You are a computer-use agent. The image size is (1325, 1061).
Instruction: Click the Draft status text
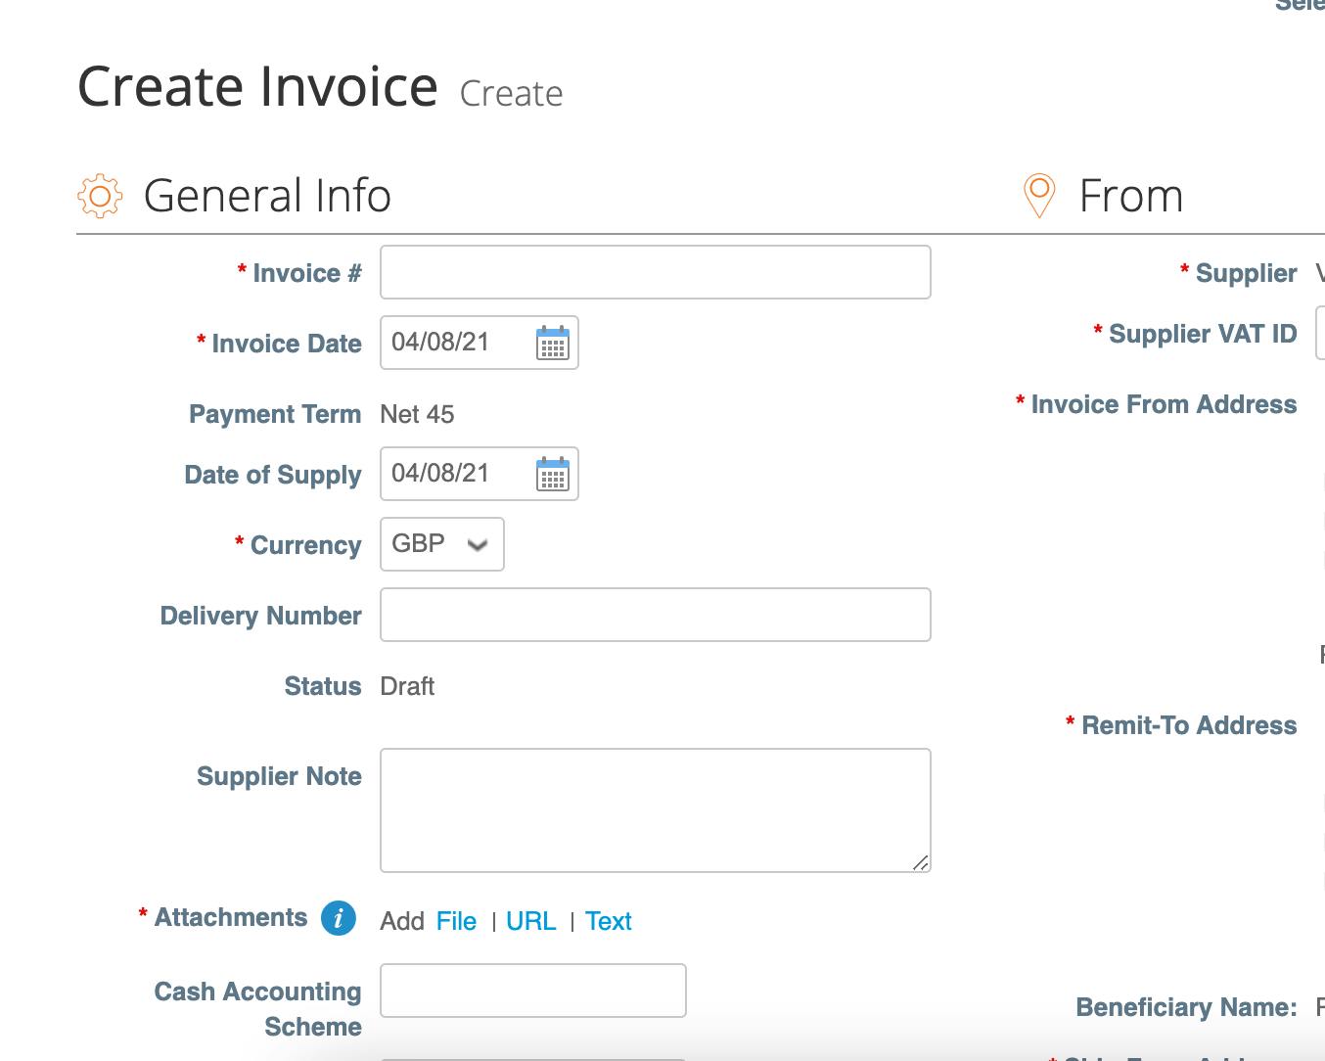pyautogui.click(x=407, y=686)
